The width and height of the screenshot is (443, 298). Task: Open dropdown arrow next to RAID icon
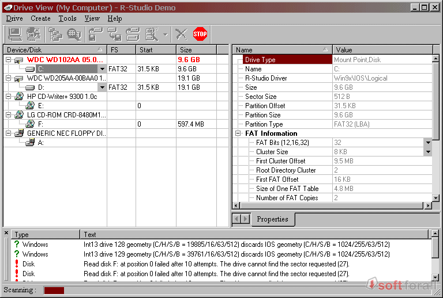click(166, 35)
